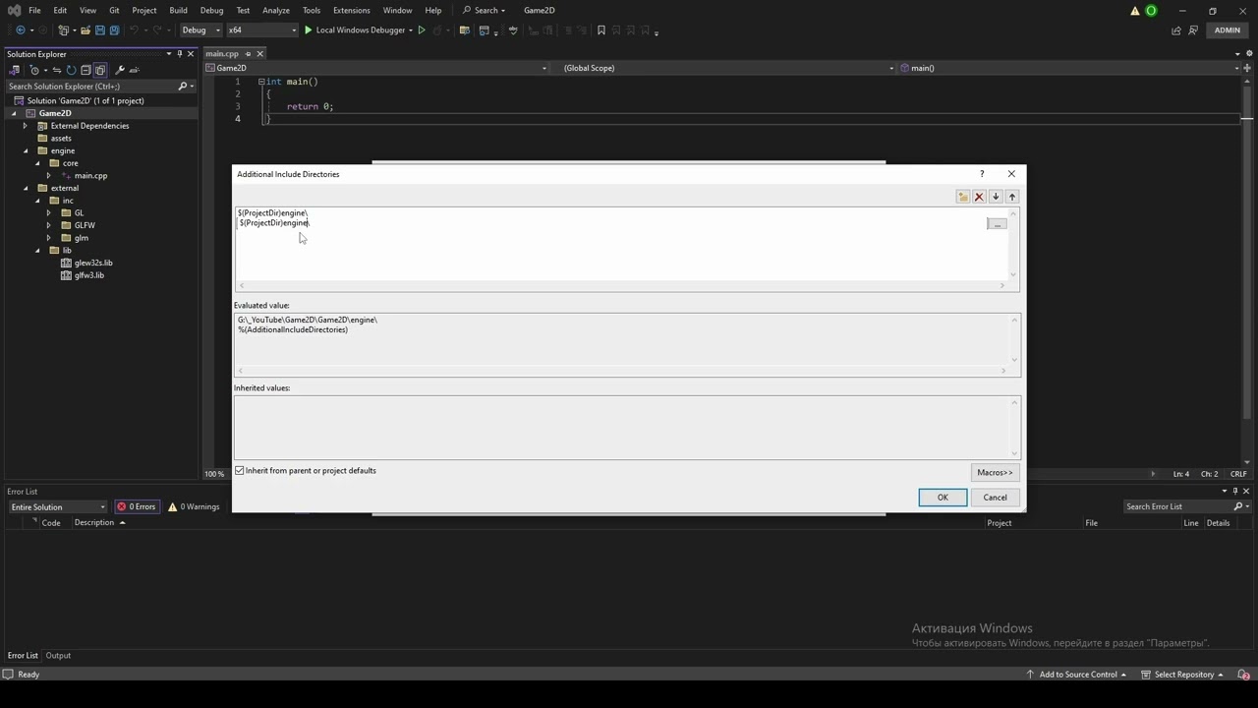Pin the Solution Explorer panel
This screenshot has height=708, width=1258.
[179, 54]
